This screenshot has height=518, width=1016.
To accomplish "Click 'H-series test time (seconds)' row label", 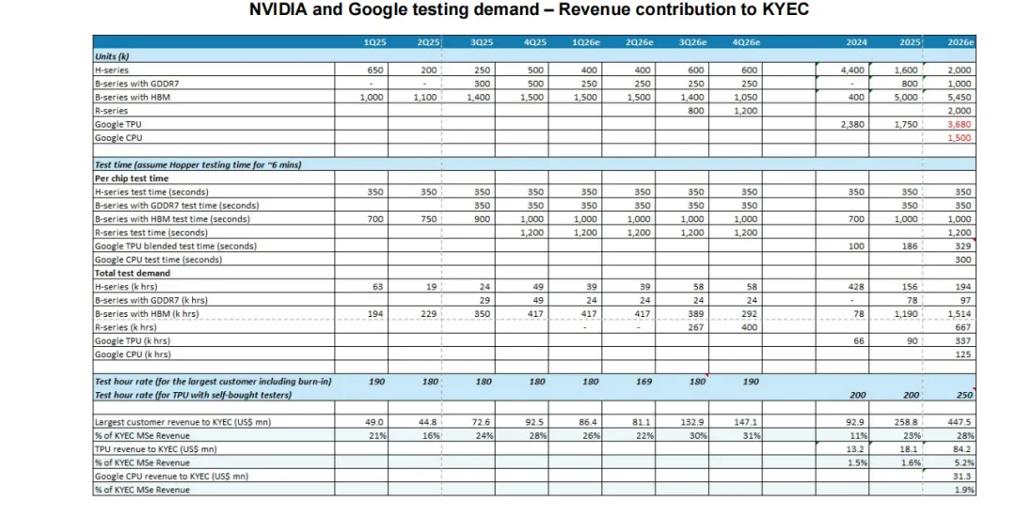I will pos(151,193).
